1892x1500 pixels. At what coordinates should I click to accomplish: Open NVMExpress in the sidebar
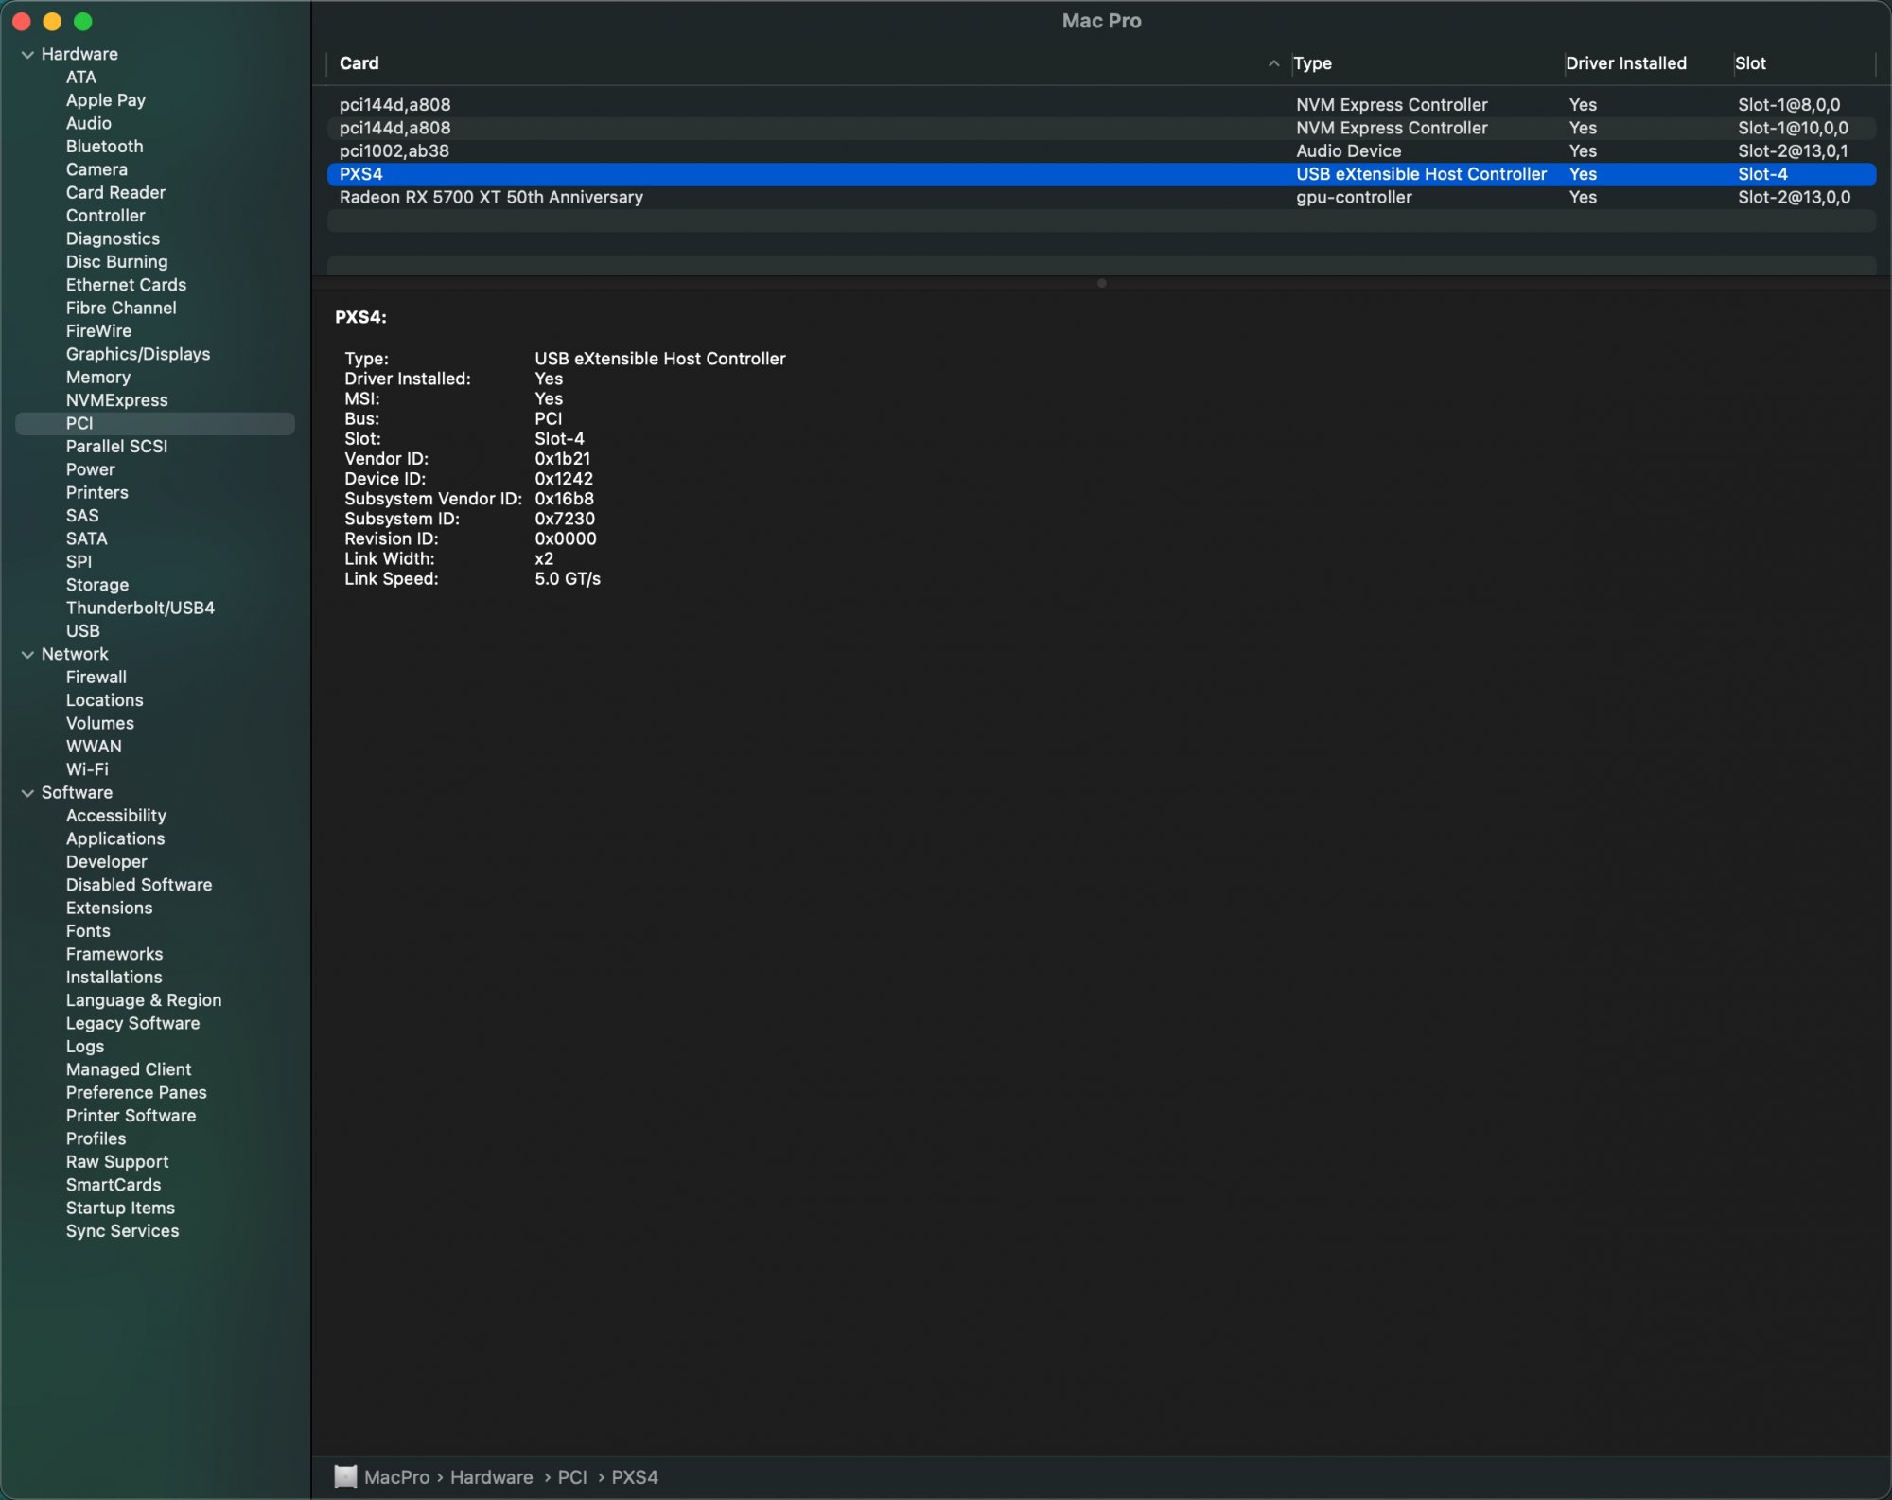tap(117, 400)
